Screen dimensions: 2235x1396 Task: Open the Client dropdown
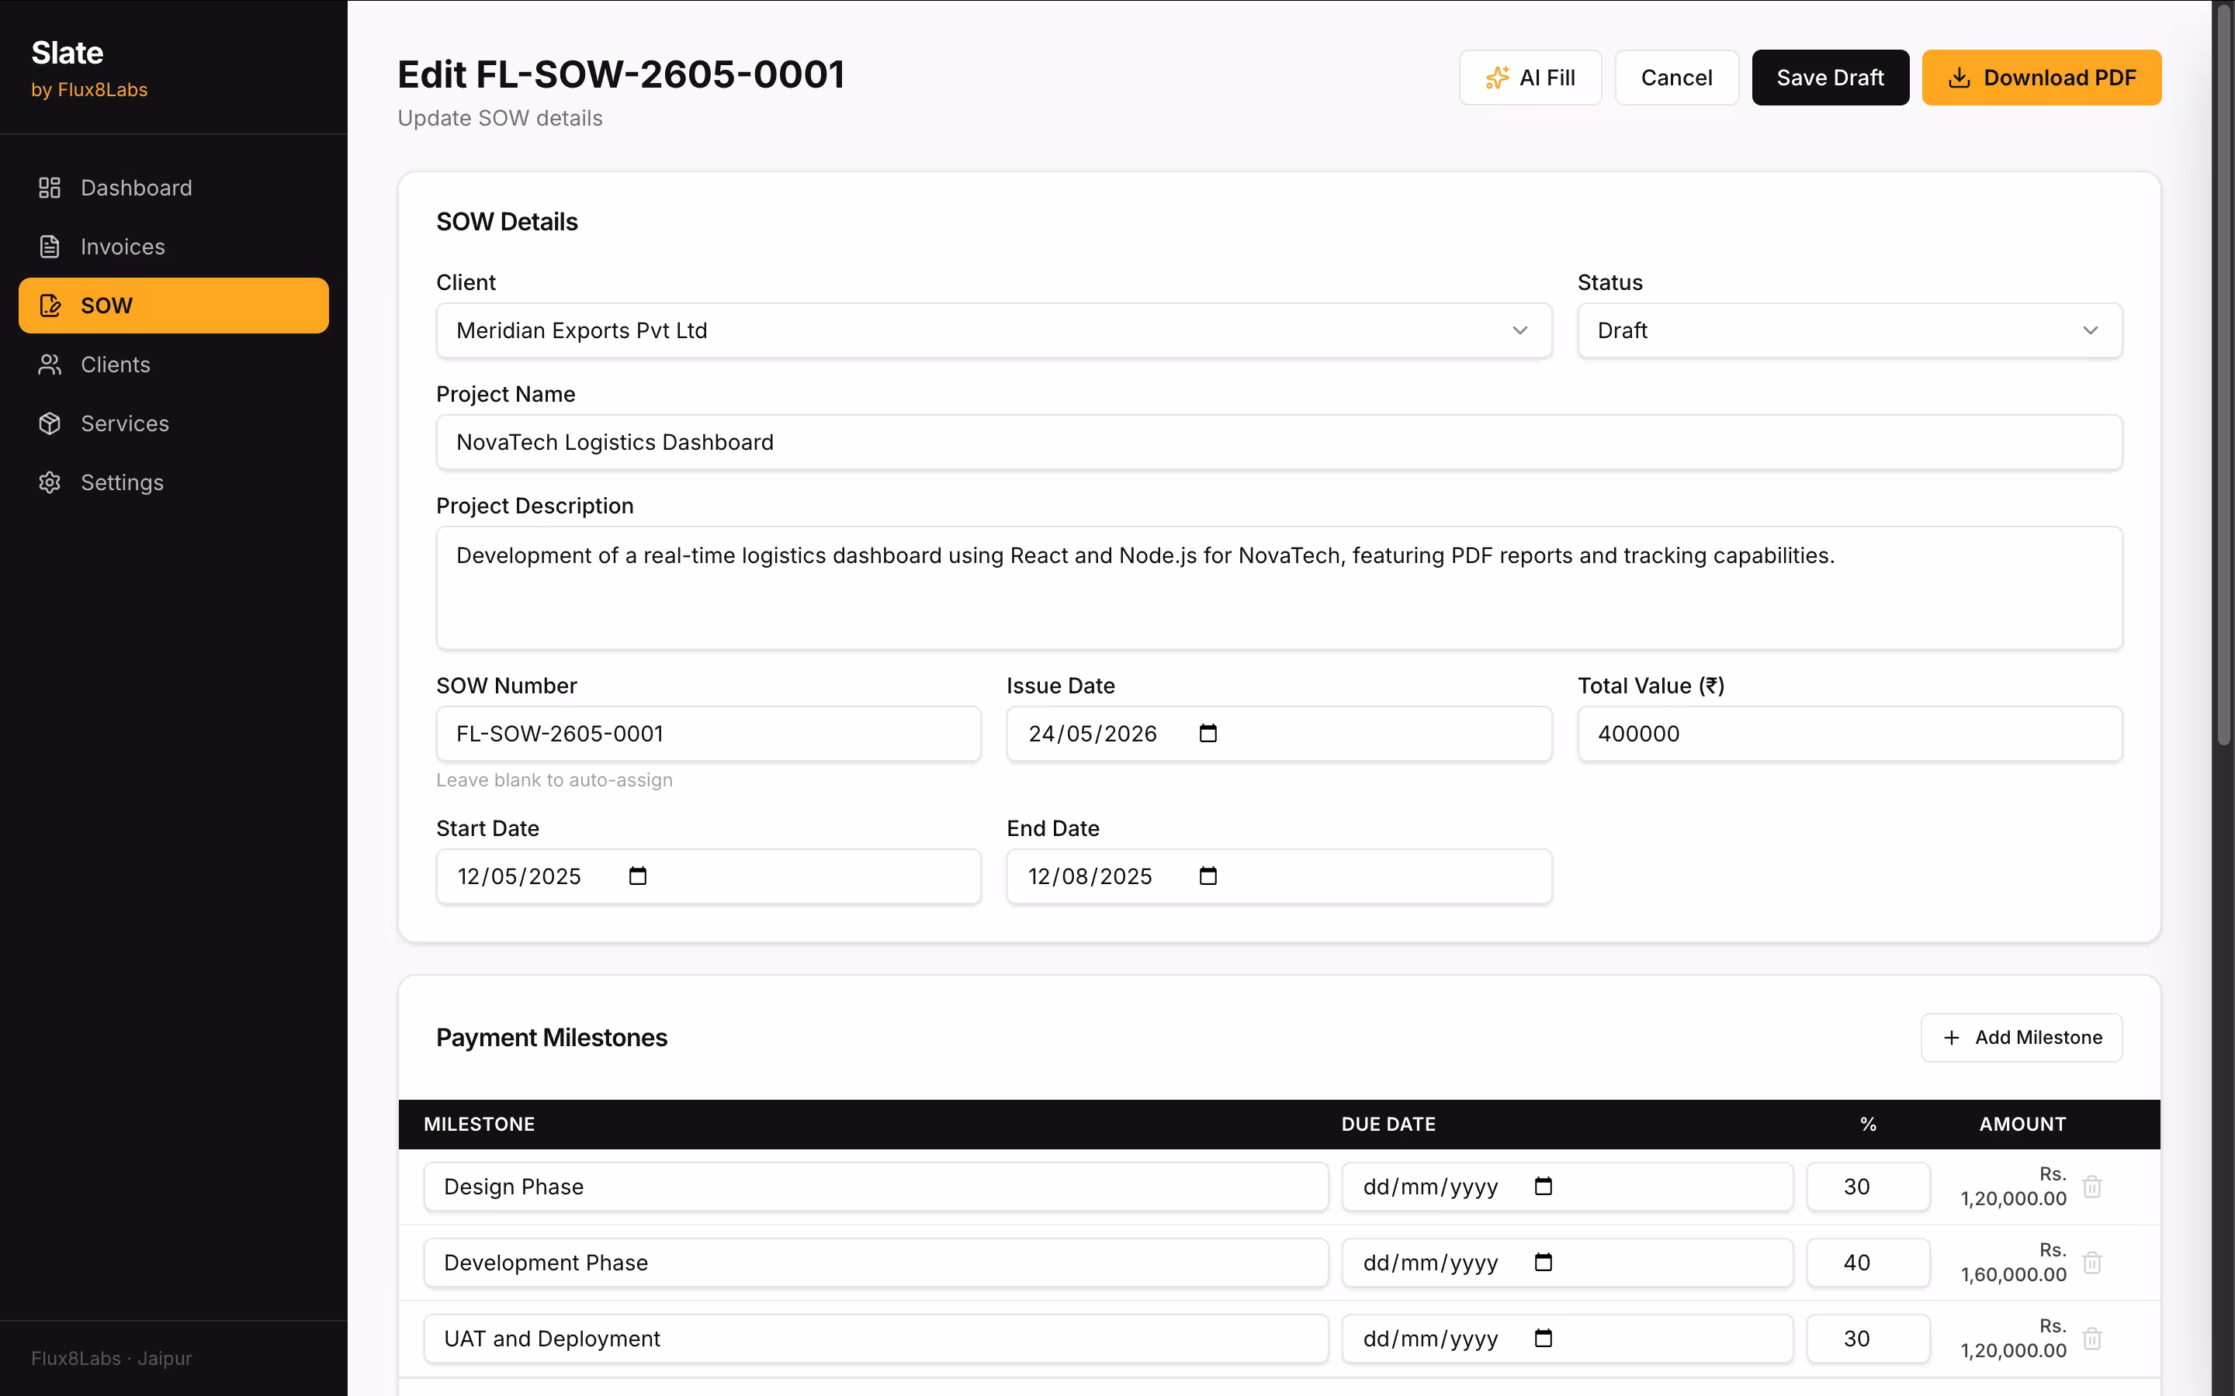tap(994, 330)
